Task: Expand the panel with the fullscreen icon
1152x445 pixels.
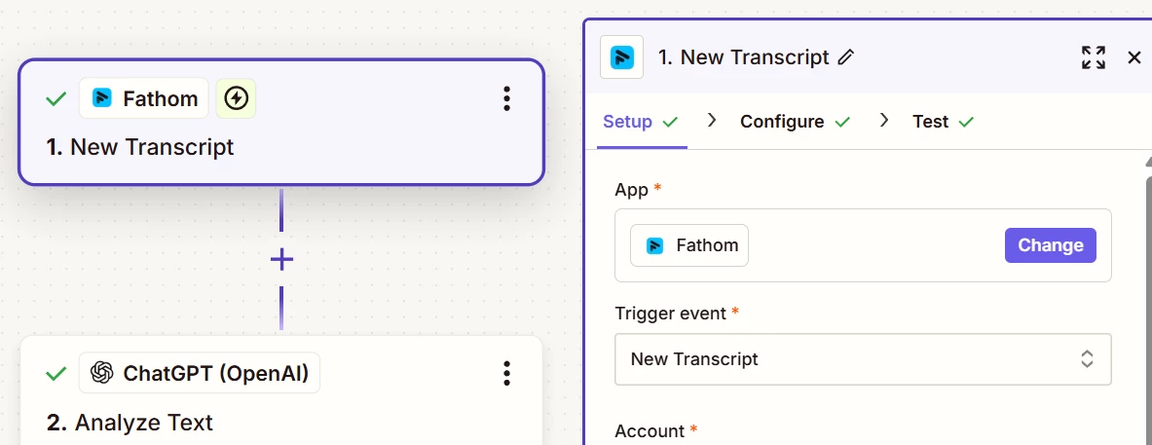Action: [x=1094, y=57]
